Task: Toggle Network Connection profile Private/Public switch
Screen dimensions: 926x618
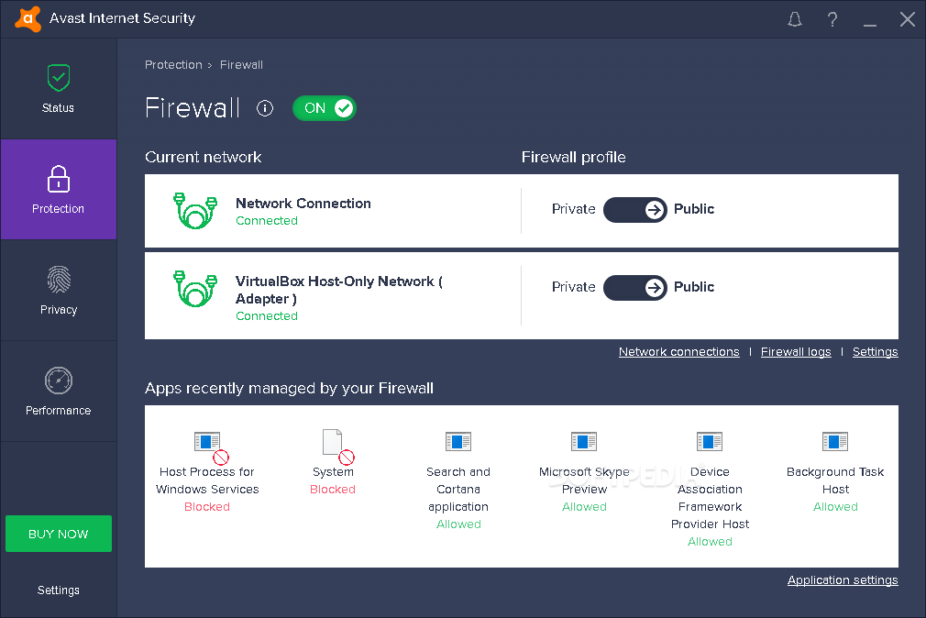Action: pyautogui.click(x=634, y=210)
